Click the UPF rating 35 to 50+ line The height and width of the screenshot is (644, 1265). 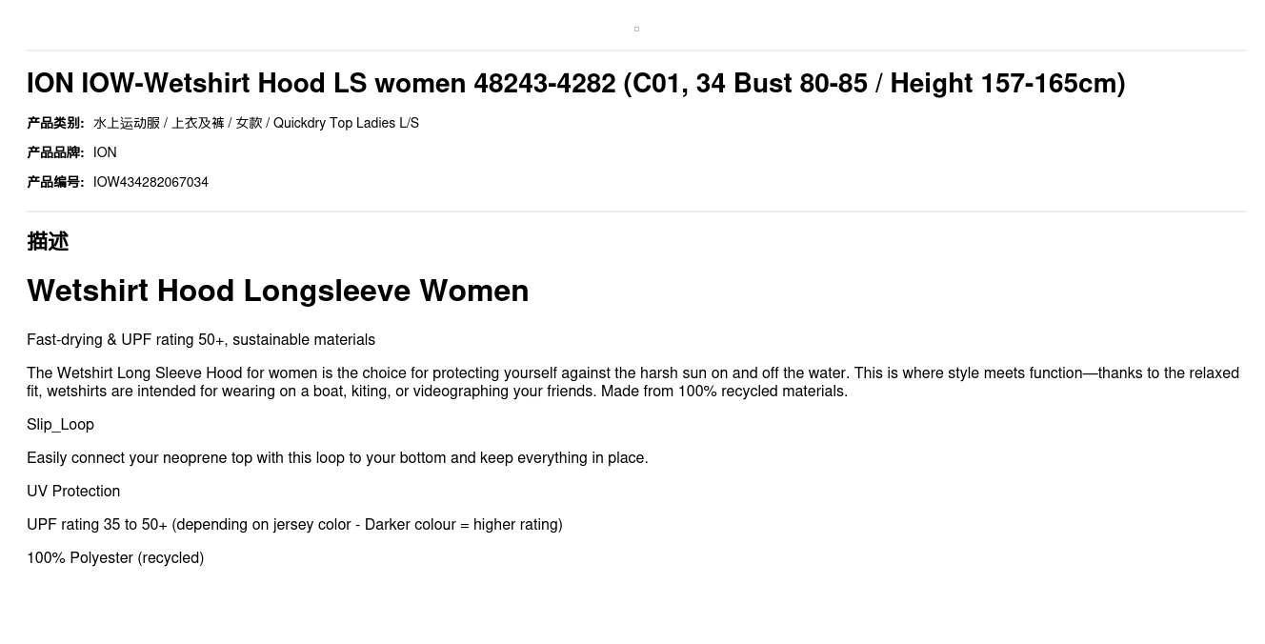click(294, 525)
